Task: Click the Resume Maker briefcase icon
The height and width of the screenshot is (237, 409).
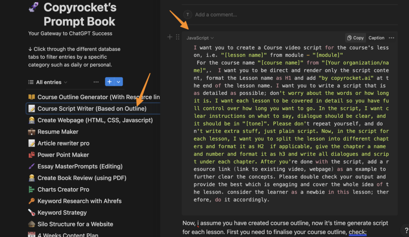Action: [x=32, y=132]
